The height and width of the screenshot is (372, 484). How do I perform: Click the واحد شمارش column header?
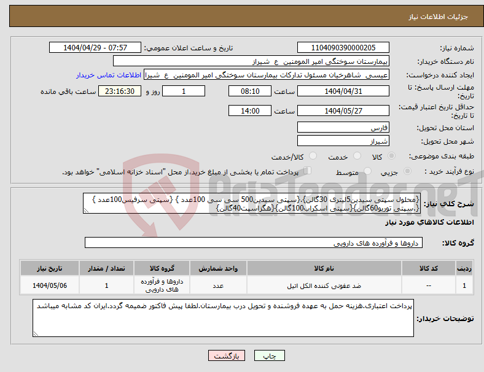218,268
